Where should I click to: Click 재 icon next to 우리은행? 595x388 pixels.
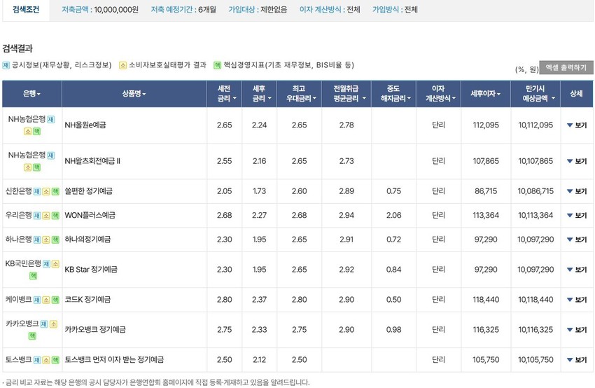(x=37, y=216)
